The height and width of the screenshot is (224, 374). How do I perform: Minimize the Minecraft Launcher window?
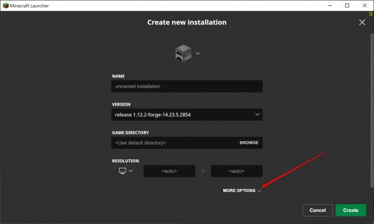(330, 5)
